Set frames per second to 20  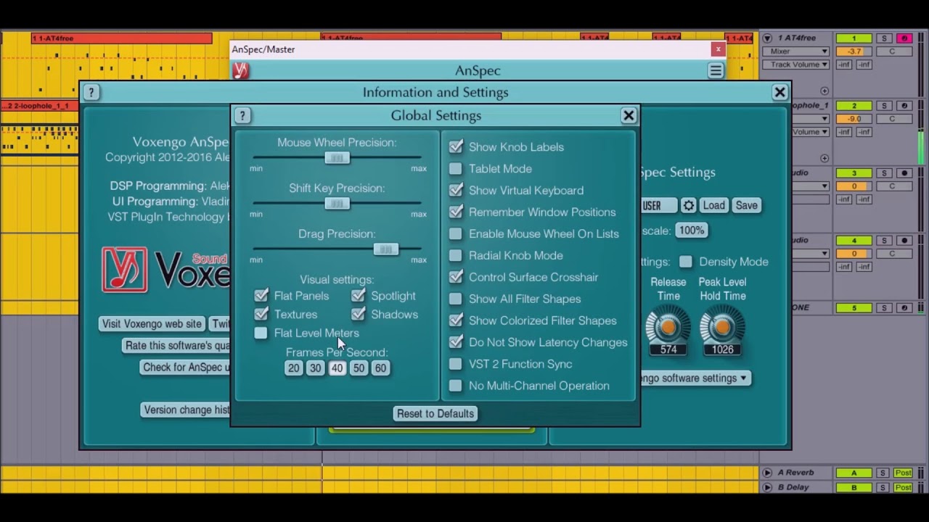293,368
